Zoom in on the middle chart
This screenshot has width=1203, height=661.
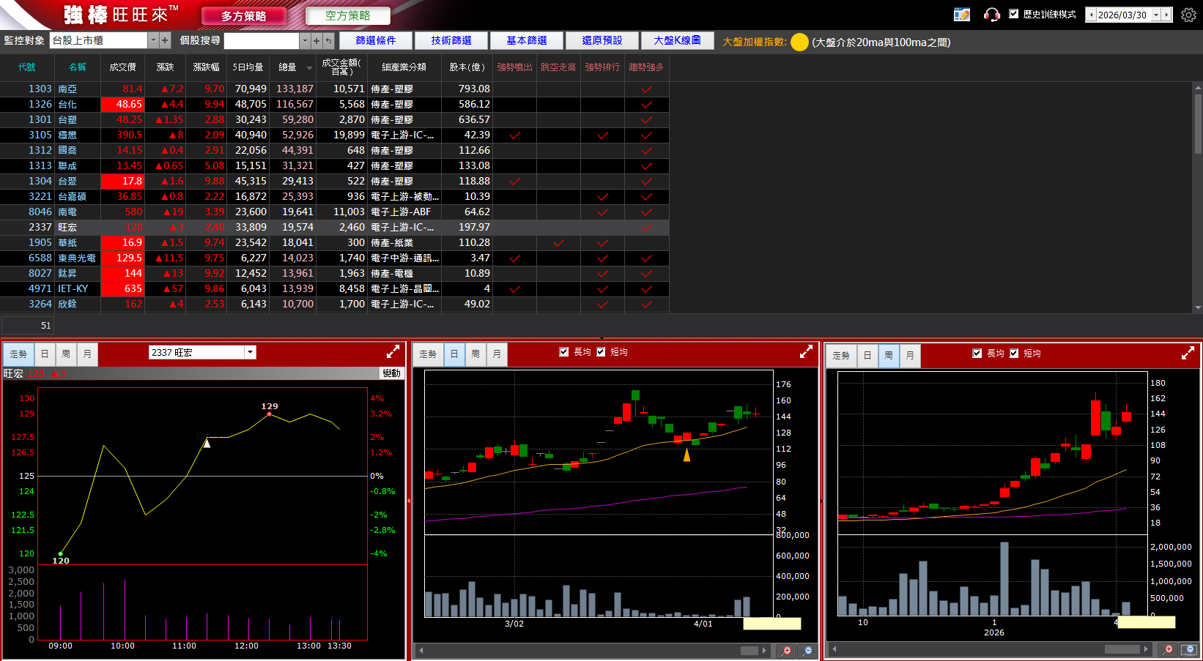[787, 650]
